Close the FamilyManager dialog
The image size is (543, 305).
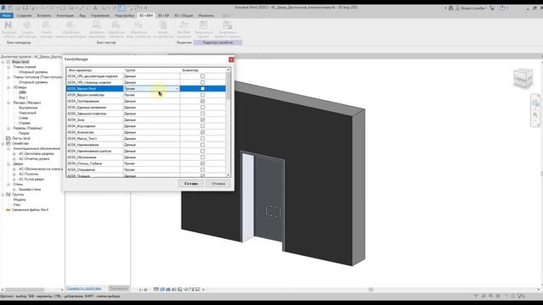pyautogui.click(x=232, y=59)
